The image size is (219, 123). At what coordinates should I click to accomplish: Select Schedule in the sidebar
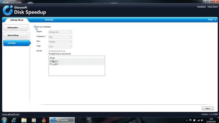(16, 43)
